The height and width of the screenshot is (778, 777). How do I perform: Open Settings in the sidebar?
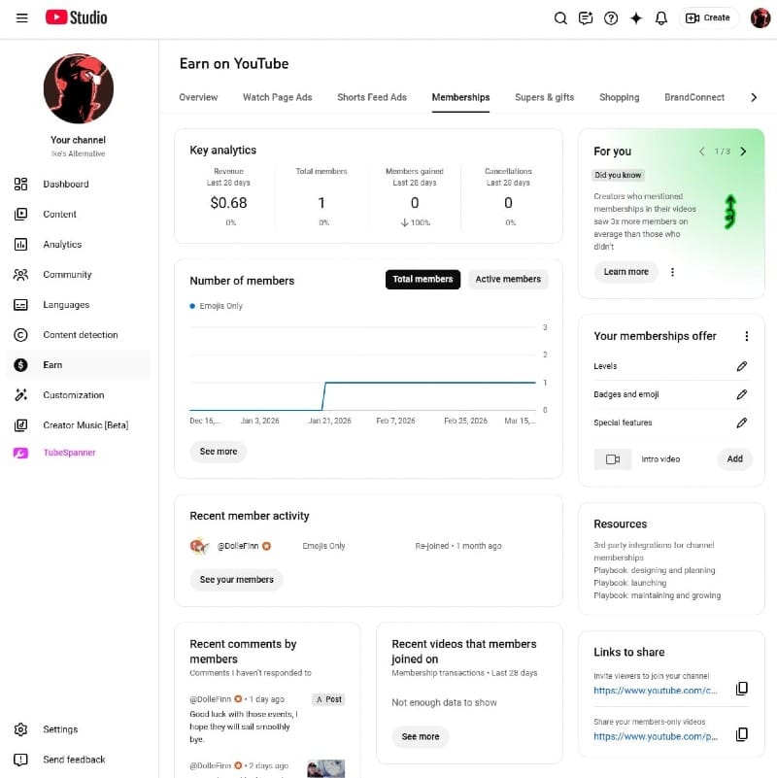(x=79, y=729)
